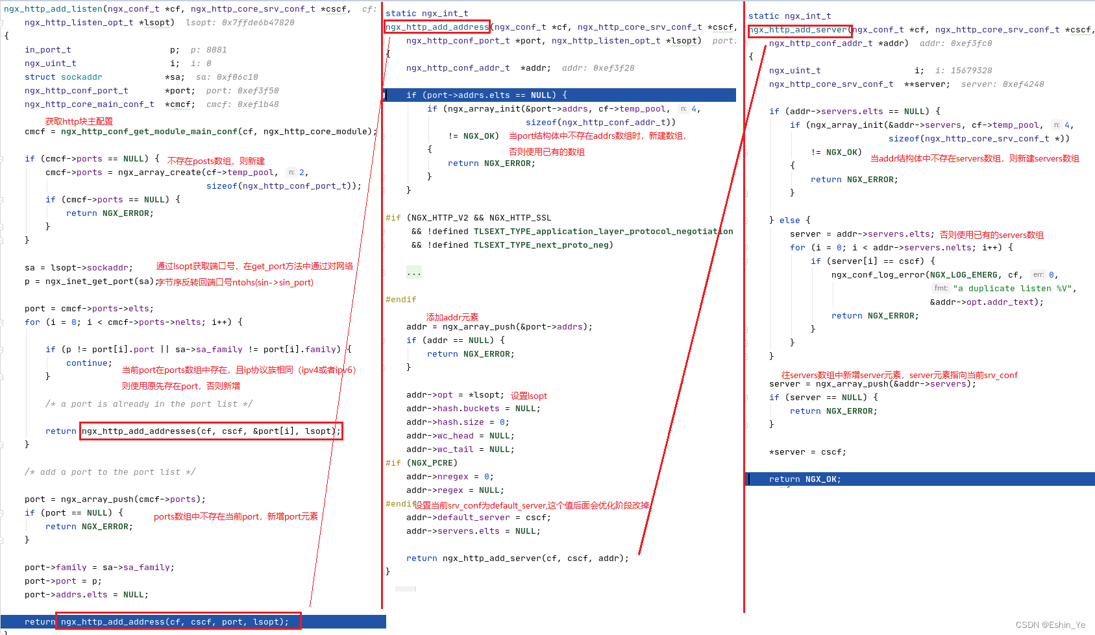Click 'server = addr->servers.elts;' line
Screen dimensions: 1095x635
point(862,234)
